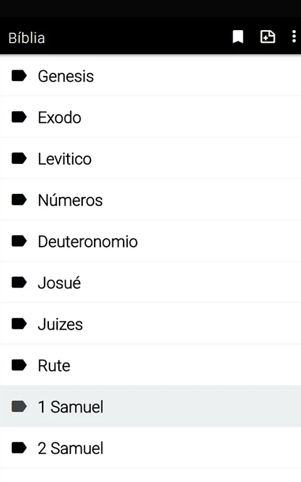Tap the tag icon beside Levitico
This screenshot has height=482, width=301.
[x=19, y=159]
